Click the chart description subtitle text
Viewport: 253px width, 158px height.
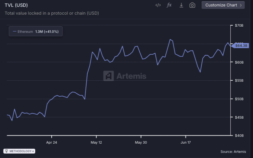pyautogui.click(x=52, y=13)
